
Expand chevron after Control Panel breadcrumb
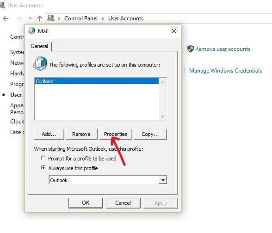click(103, 18)
